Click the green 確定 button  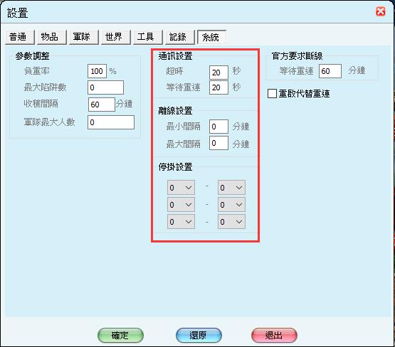[x=120, y=336]
